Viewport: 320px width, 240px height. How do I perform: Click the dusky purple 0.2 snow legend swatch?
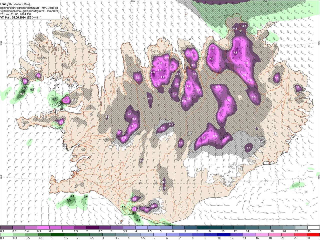coord(6,227)
